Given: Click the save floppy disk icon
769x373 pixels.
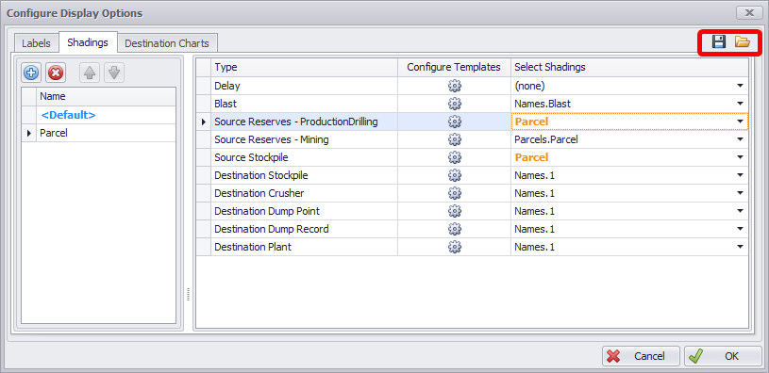Looking at the screenshot, I should point(719,42).
